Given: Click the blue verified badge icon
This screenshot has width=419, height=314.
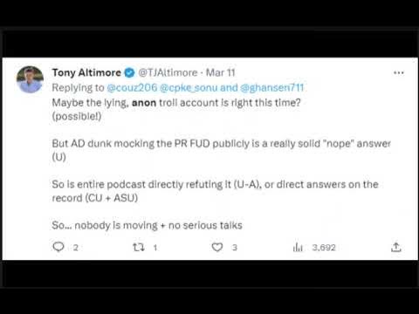Looking at the screenshot, I should point(129,72).
